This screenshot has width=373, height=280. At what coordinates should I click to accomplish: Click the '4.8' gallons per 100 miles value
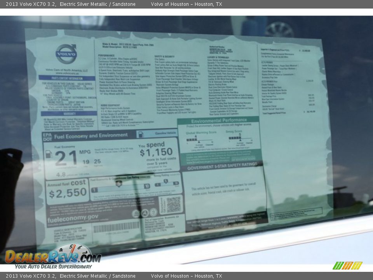click(61, 175)
